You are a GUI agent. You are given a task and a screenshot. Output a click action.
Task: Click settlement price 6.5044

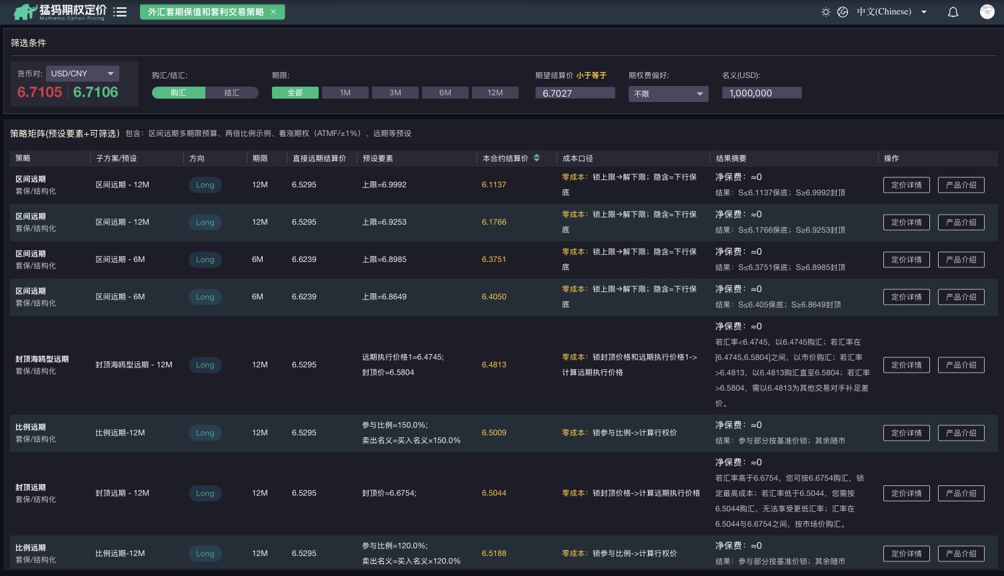(x=494, y=493)
